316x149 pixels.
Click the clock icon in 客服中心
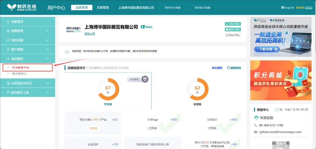(277, 110)
